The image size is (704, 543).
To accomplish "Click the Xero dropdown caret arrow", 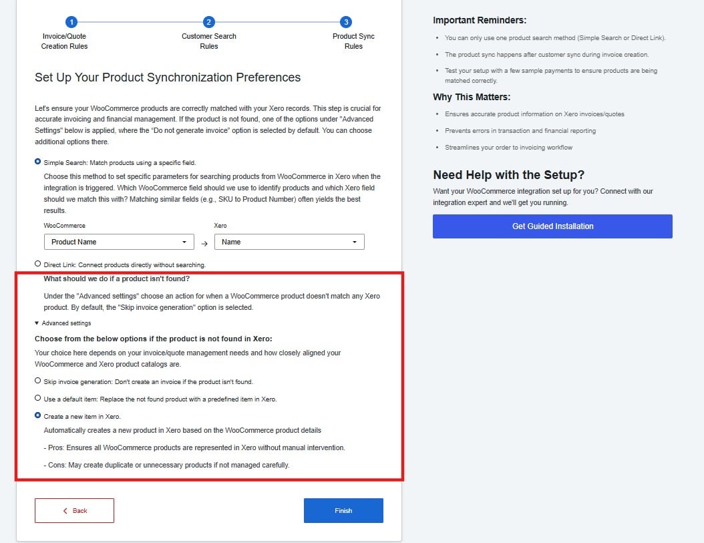I will (355, 242).
